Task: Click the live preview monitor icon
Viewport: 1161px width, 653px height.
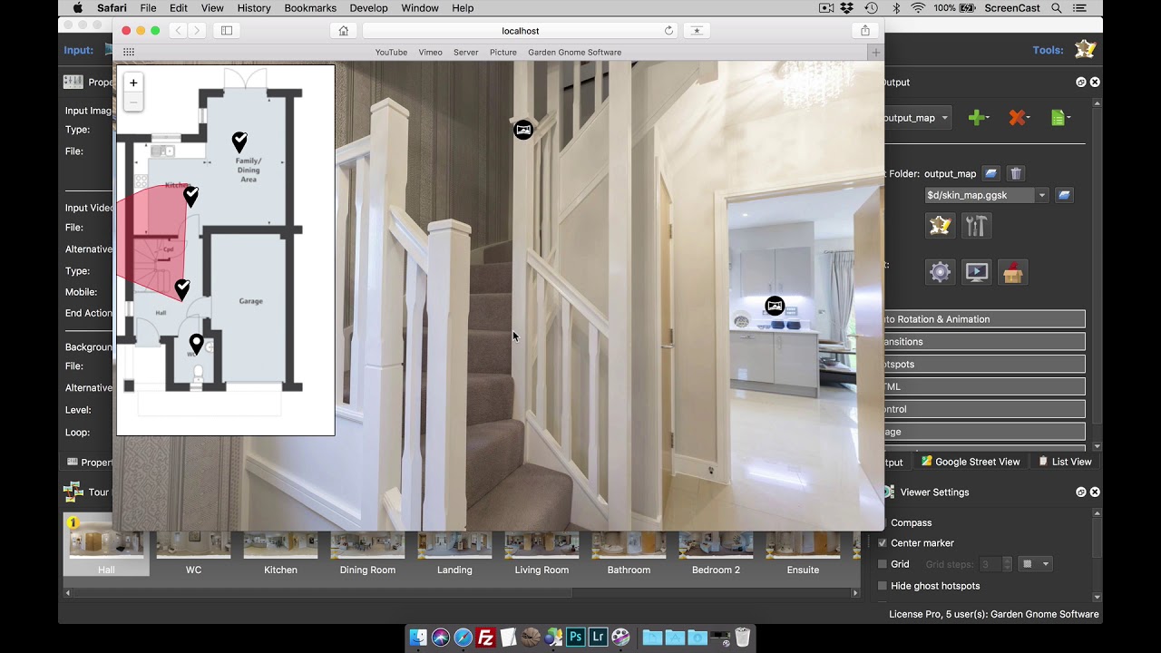Action: click(976, 272)
